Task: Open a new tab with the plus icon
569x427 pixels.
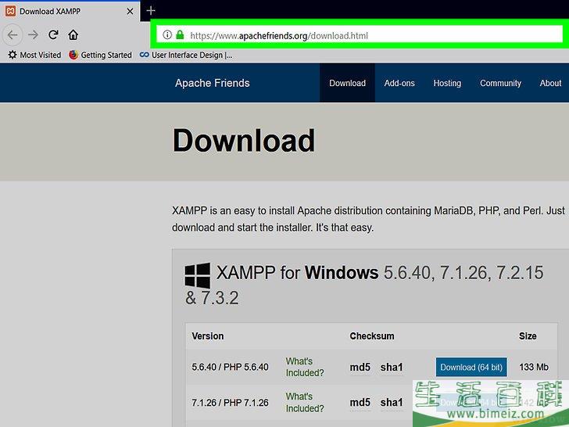Action: point(151,11)
